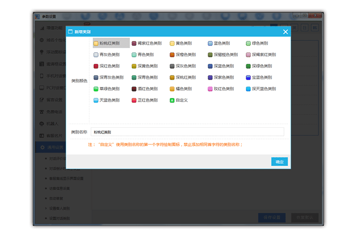The height and width of the screenshot is (237, 355).
Task: Focus the 类别名称 name input field
Action: click(x=187, y=132)
